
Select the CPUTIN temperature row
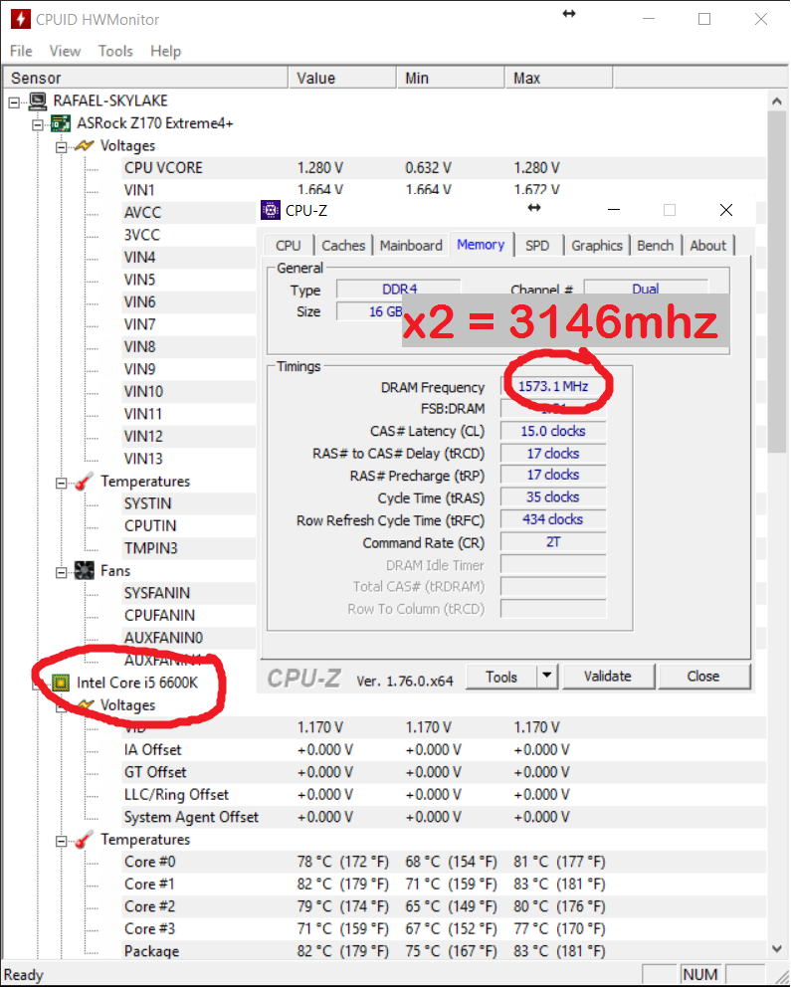coord(189,526)
